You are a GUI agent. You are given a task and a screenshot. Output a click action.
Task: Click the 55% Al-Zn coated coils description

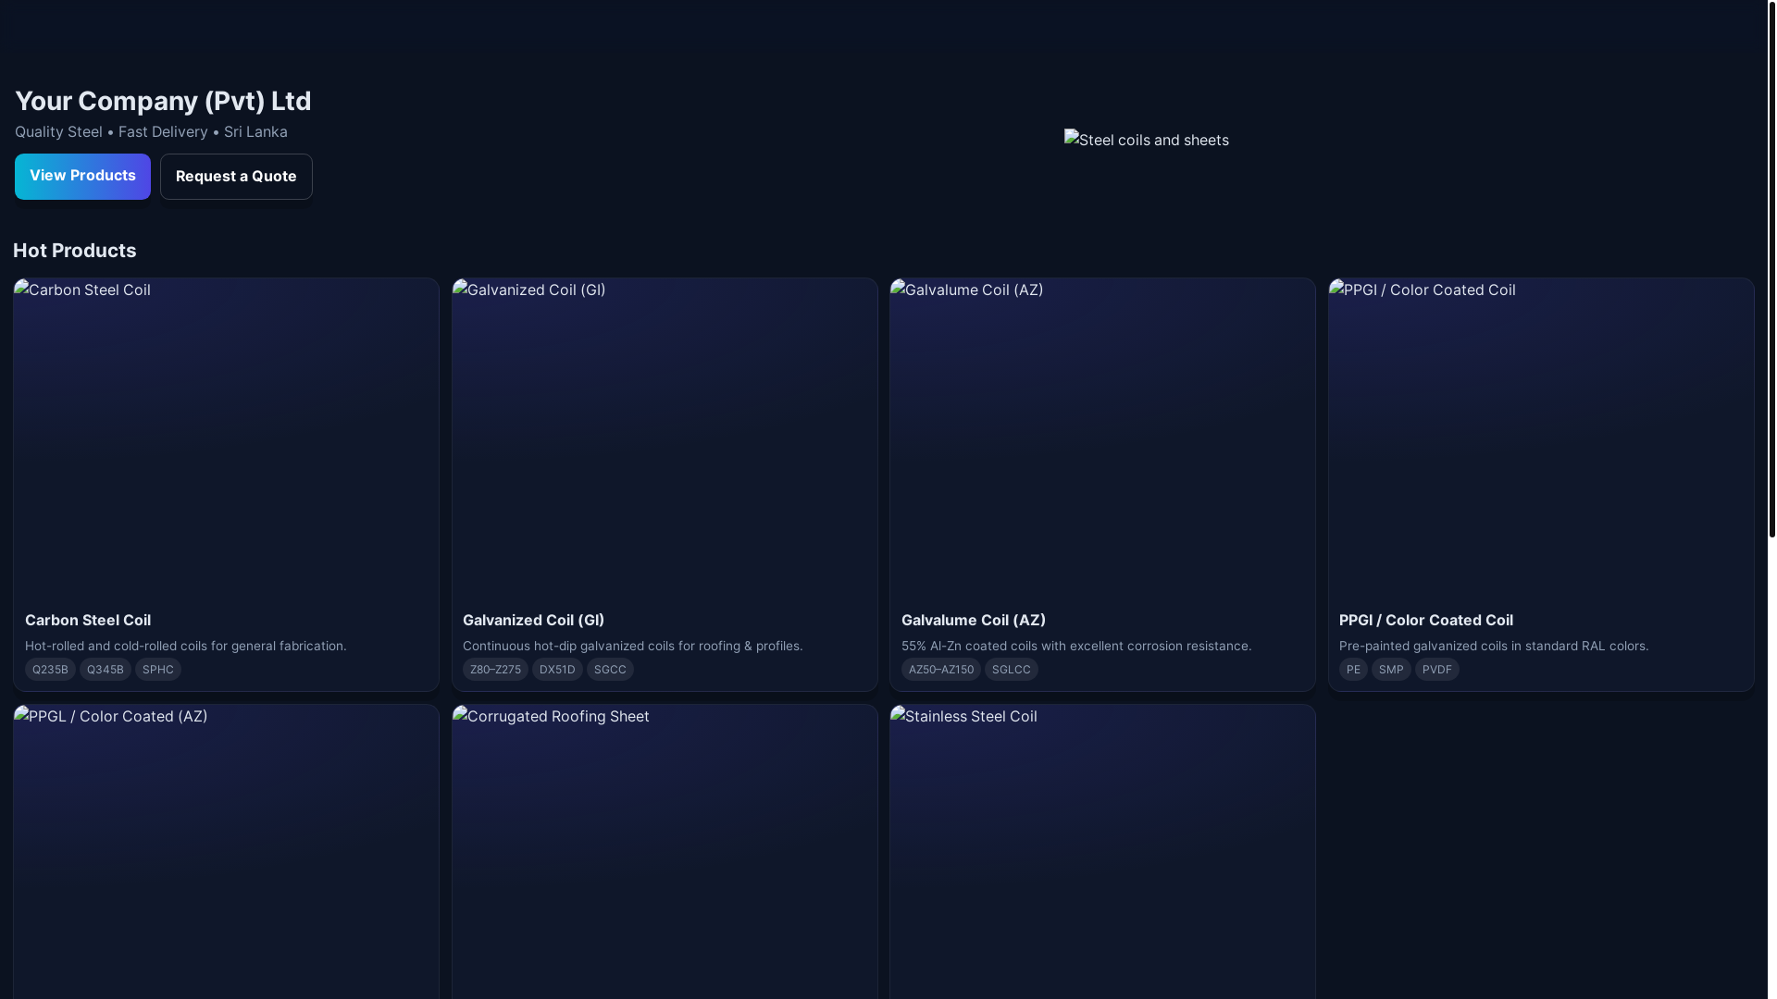1076,646
